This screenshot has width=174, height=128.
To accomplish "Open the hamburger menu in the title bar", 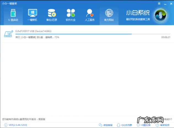I will tap(159, 4).
